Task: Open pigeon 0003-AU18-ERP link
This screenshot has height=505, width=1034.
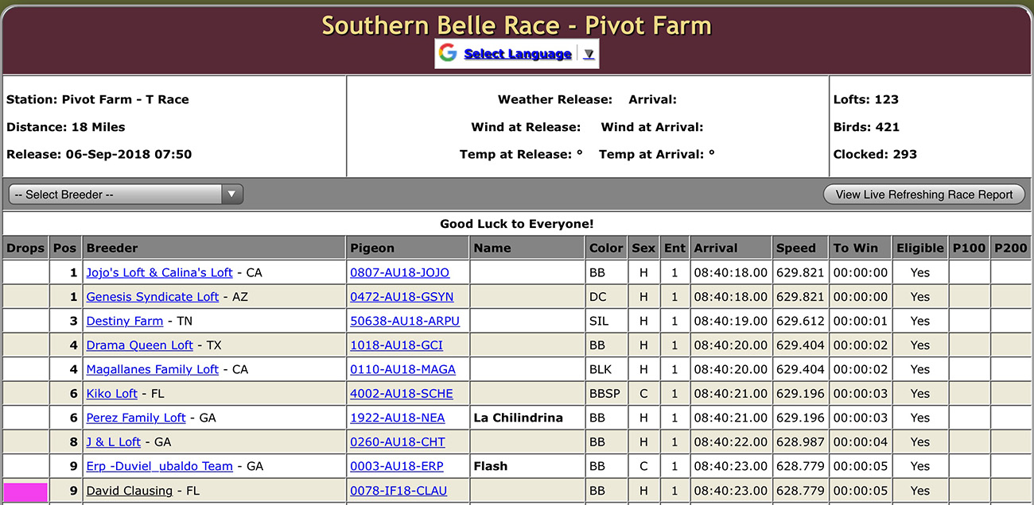Action: [396, 467]
